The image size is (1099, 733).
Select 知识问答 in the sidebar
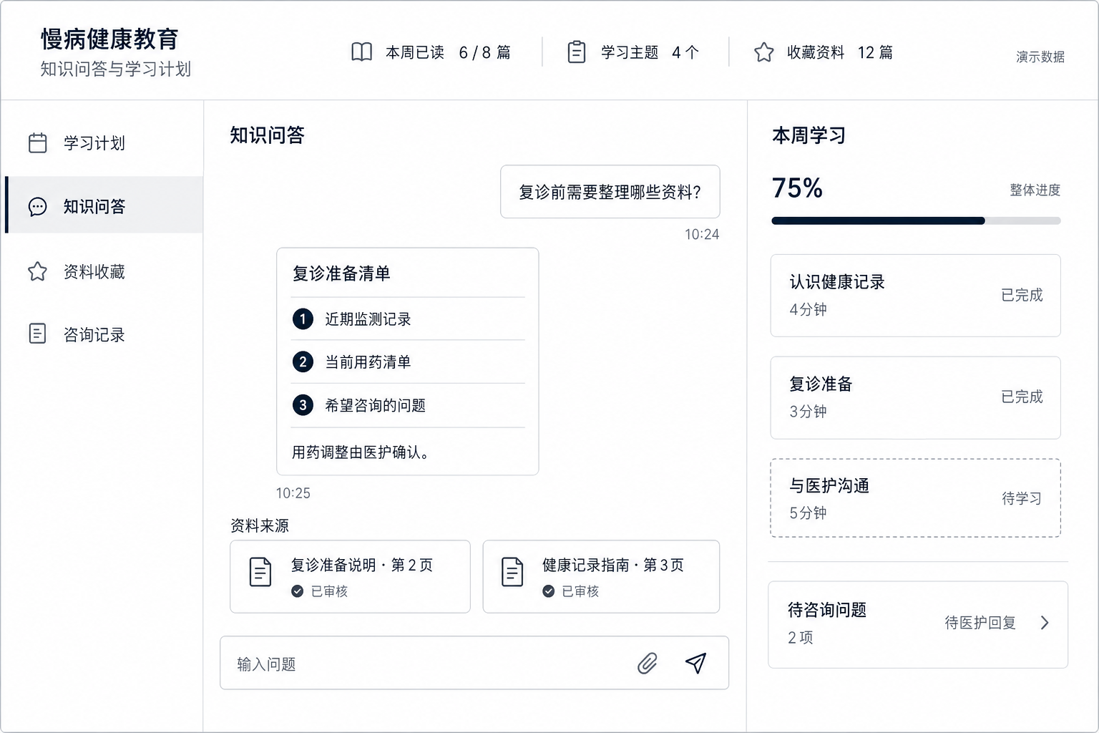click(104, 205)
